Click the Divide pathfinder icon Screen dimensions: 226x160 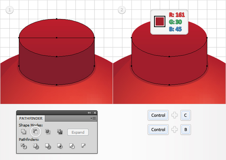(24, 146)
